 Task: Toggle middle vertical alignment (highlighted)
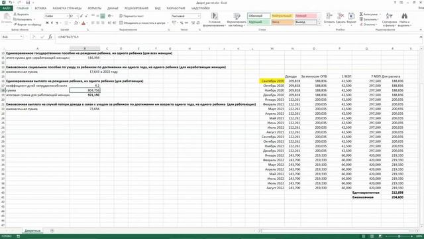tap(103, 16)
